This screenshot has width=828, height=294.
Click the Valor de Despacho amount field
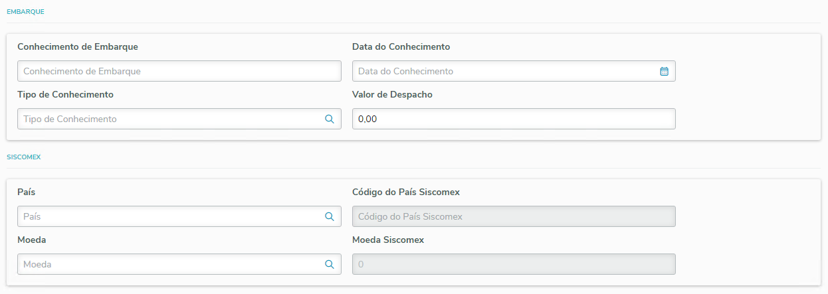pyautogui.click(x=513, y=119)
